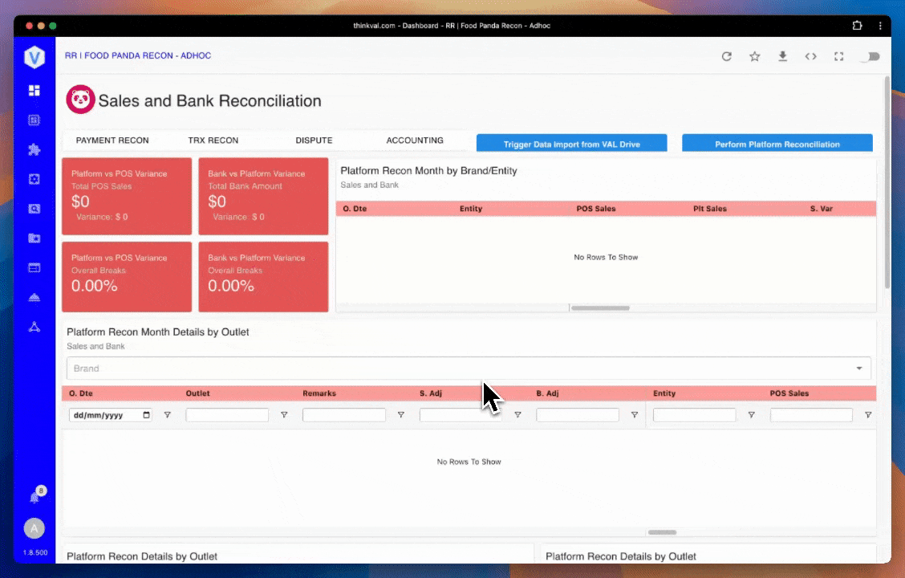Open the puzzle piece icon in sidebar
Viewport: 905px width, 578px height.
pyautogui.click(x=34, y=149)
